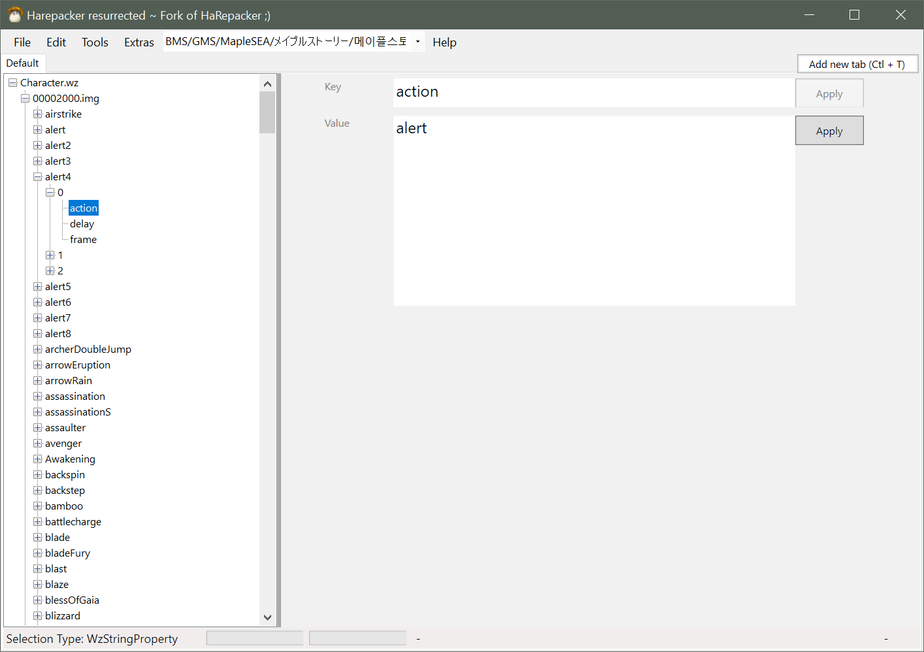Viewport: 924px width, 652px height.
Task: Collapse the Character.wz root node
Action: click(x=12, y=82)
